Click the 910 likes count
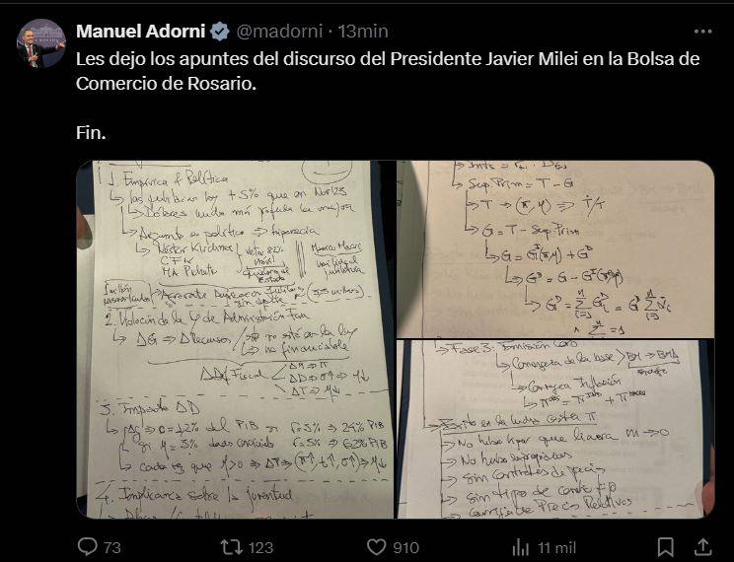The width and height of the screenshot is (734, 562). pyautogui.click(x=405, y=547)
